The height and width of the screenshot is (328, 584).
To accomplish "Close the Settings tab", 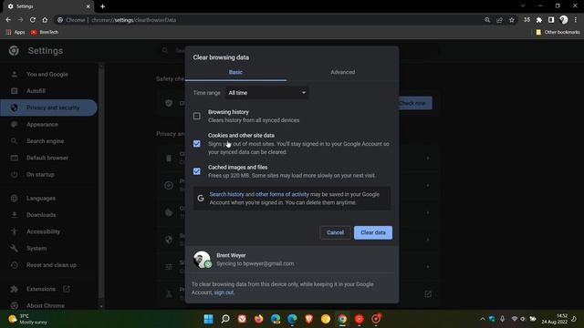I will [x=88, y=6].
